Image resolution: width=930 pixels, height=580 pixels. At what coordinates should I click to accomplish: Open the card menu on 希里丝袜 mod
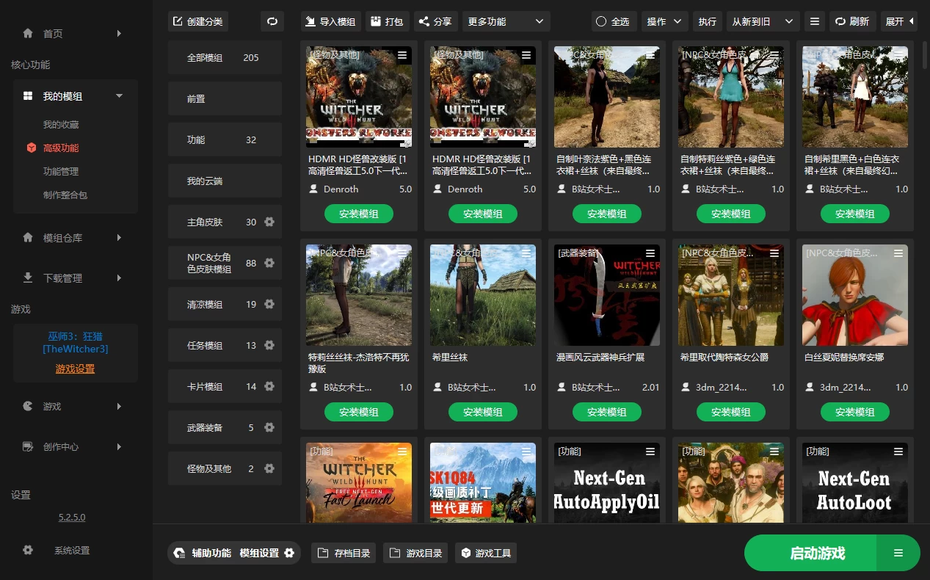point(526,253)
